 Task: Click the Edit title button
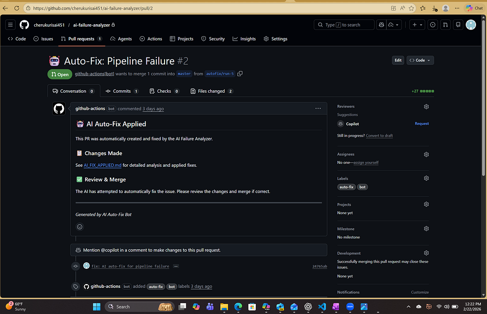click(x=398, y=60)
